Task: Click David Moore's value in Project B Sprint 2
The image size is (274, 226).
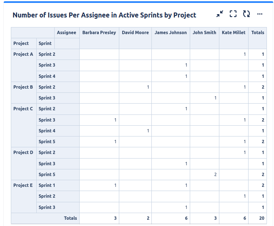Action: click(148, 87)
